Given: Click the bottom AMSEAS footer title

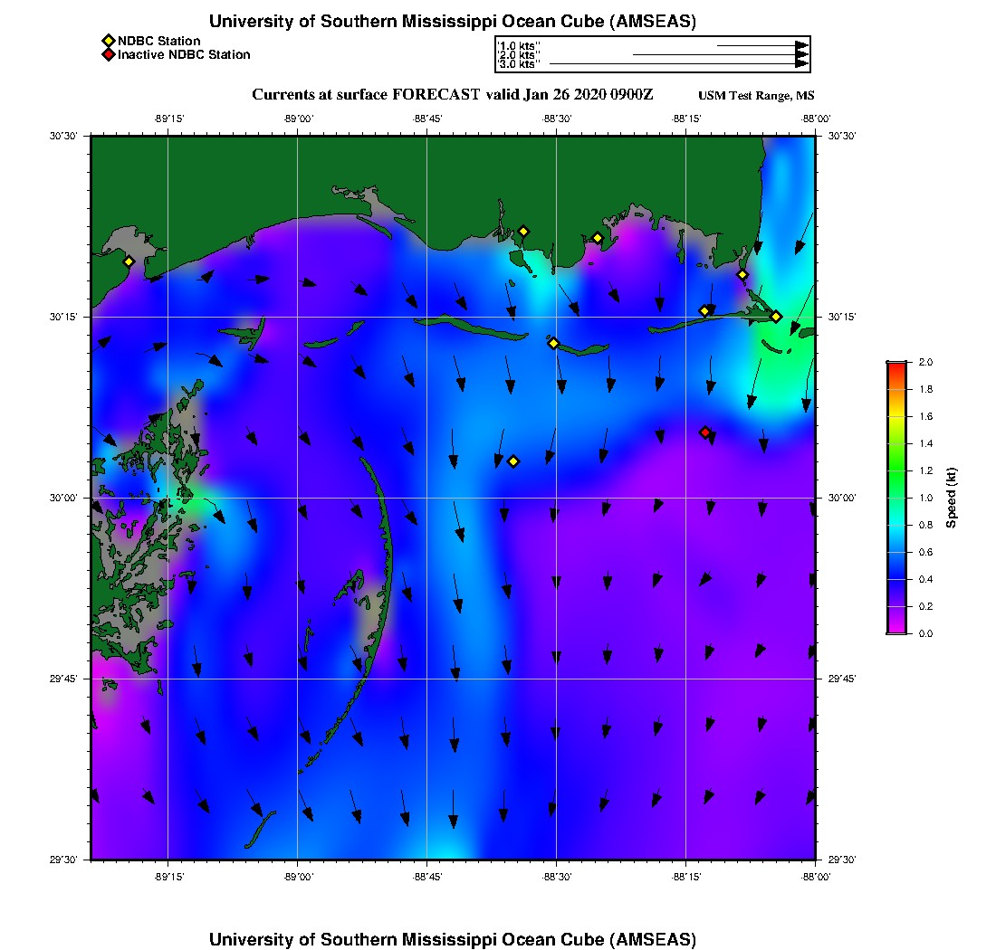Looking at the screenshot, I should click(x=453, y=938).
